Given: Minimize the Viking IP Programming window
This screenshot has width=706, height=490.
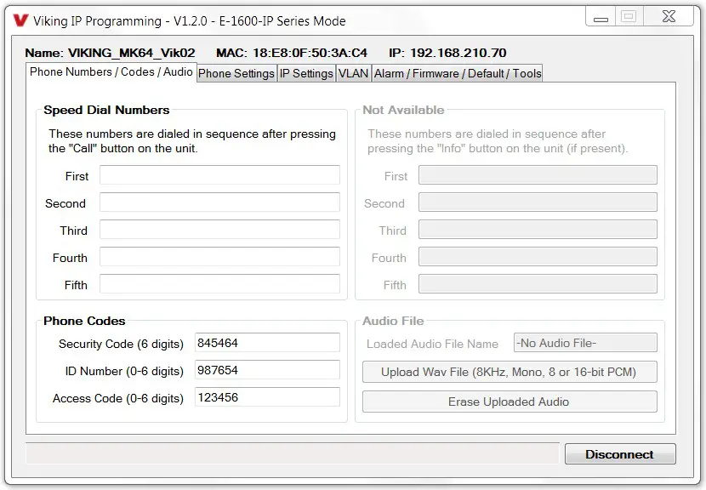Looking at the screenshot, I should point(601,18).
